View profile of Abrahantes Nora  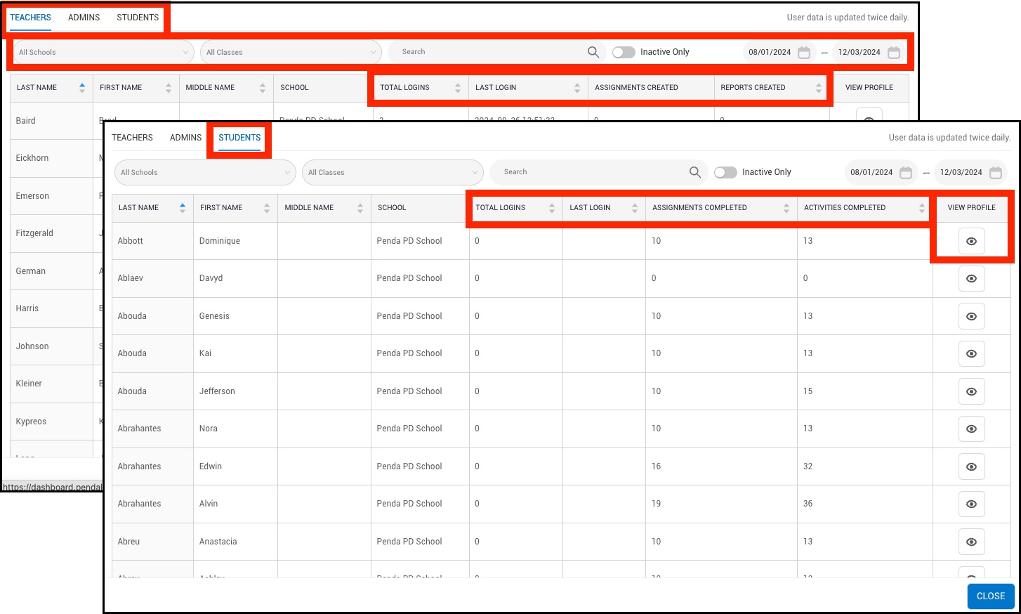tap(971, 429)
